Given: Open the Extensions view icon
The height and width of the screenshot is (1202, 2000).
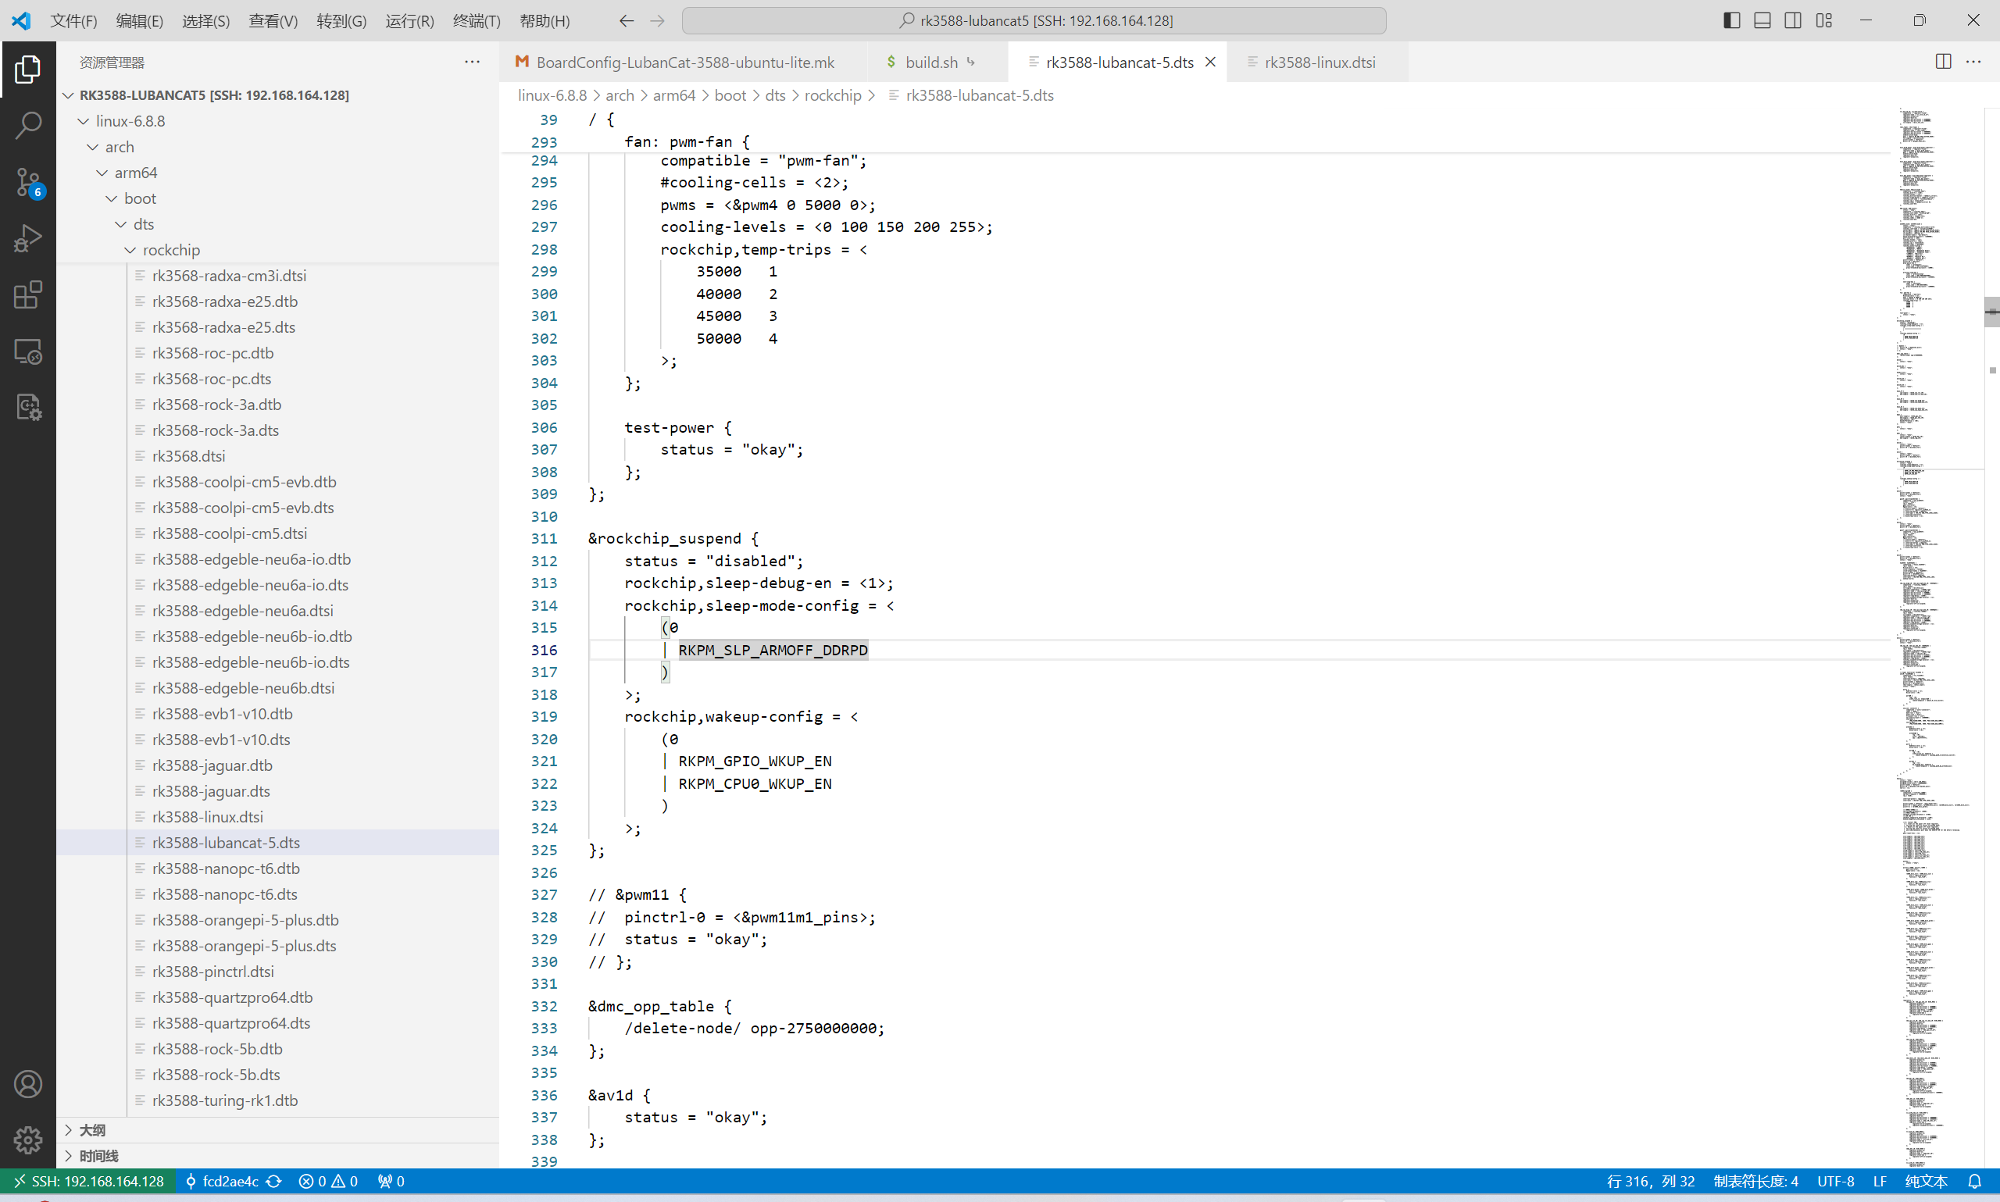Looking at the screenshot, I should click(27, 294).
